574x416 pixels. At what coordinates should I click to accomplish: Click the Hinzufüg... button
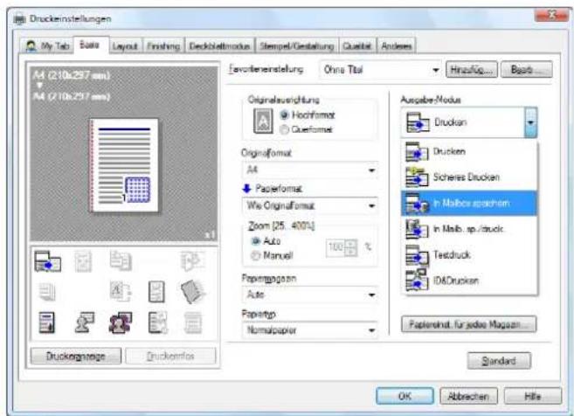pyautogui.click(x=472, y=69)
